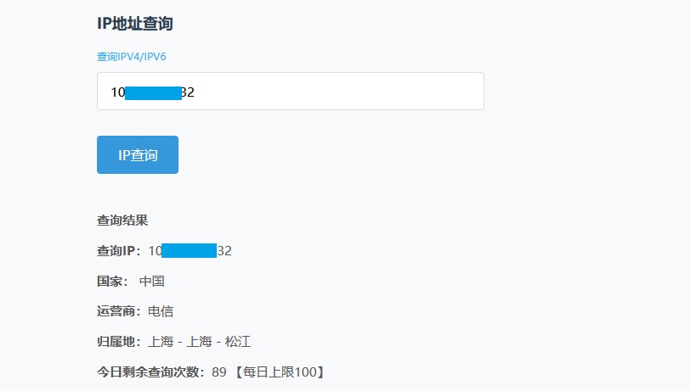This screenshot has width=691, height=391.
Task: Select the remaining query count 89
Action: coord(219,372)
